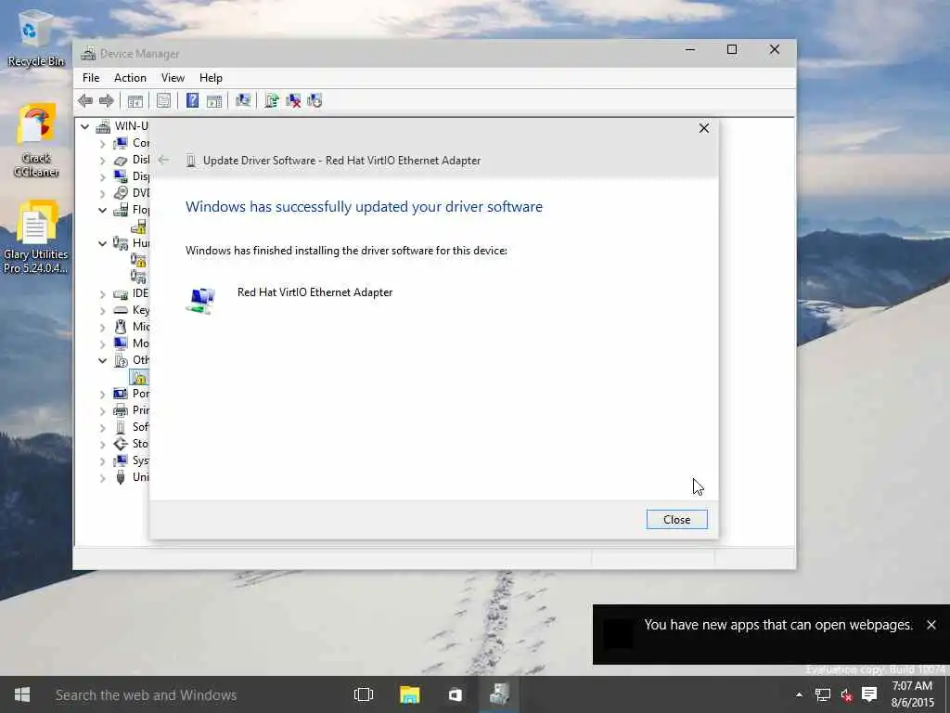Click the Red Hat VirtIO Ethernet Adapter icon
950x713 pixels.
click(x=201, y=301)
